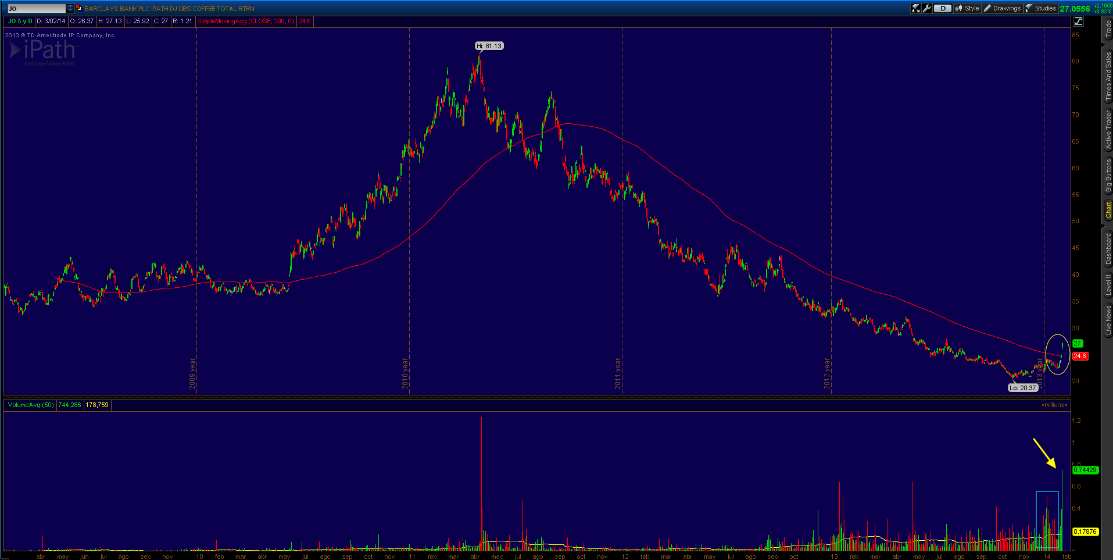Click the colored symbol link squares icon

79,8
